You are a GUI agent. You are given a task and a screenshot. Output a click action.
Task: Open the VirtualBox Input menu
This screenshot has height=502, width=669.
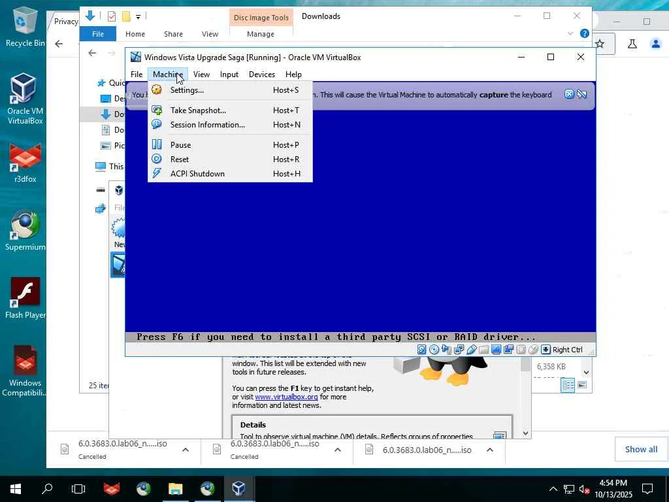tap(229, 75)
